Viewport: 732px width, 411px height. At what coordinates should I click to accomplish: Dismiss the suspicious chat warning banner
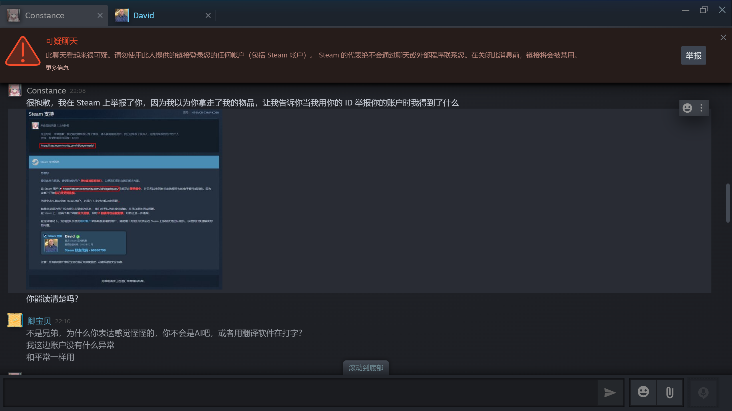pos(723,37)
